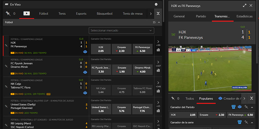Pin the HJK vs FK Panevezys match

pos(6,45)
